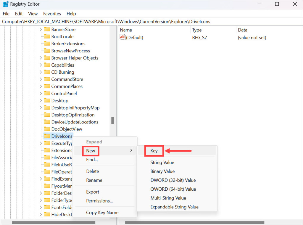The width and height of the screenshot is (303, 225).
Task: Click the DriveIcons folder icon
Action: coord(47,136)
